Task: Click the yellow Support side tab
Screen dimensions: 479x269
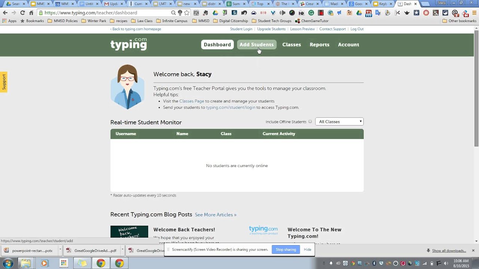Action: 4,82
